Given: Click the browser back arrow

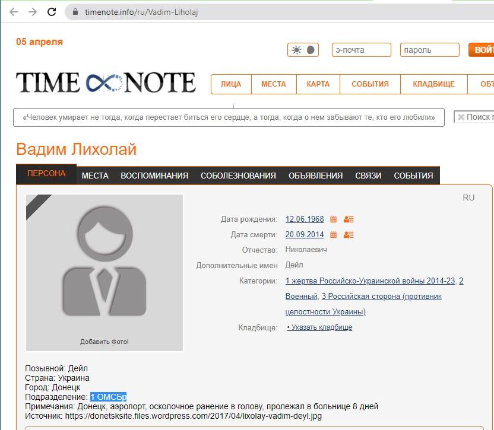Looking at the screenshot, I should tap(14, 12).
